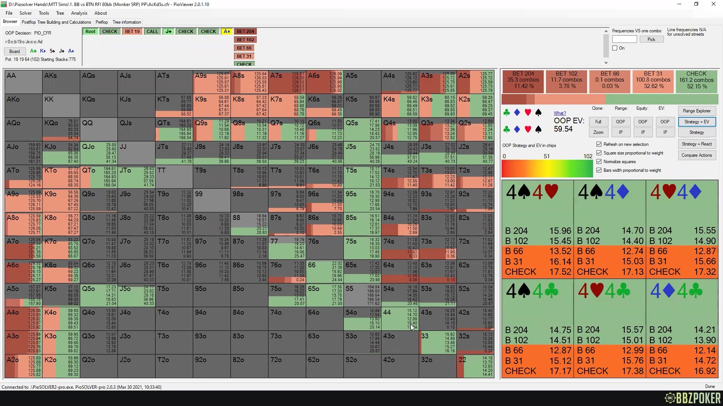Viewport: 723px width, 406px height.
Task: Click the BET 31 node in the action tree
Action: 244,56
